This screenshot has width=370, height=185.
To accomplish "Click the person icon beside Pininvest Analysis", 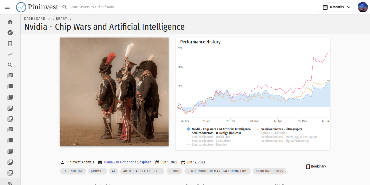I will (62, 162).
